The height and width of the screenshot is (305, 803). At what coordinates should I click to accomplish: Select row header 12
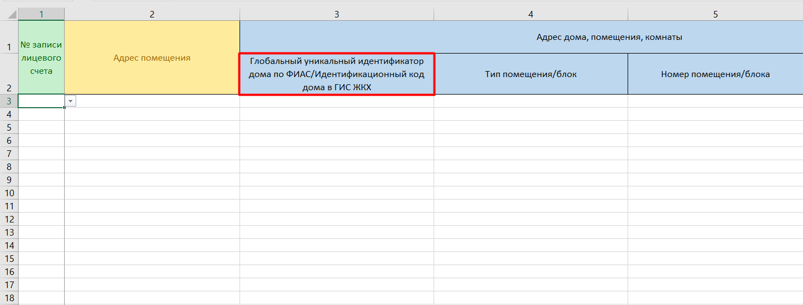[9, 219]
